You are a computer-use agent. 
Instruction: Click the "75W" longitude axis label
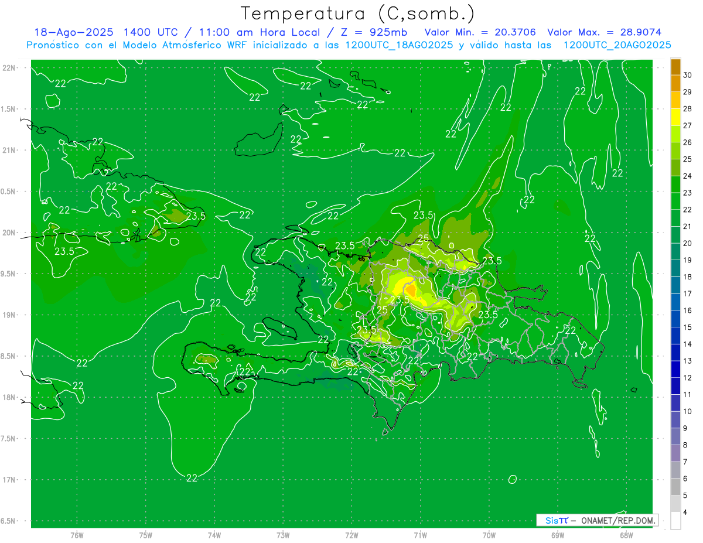(x=146, y=535)
